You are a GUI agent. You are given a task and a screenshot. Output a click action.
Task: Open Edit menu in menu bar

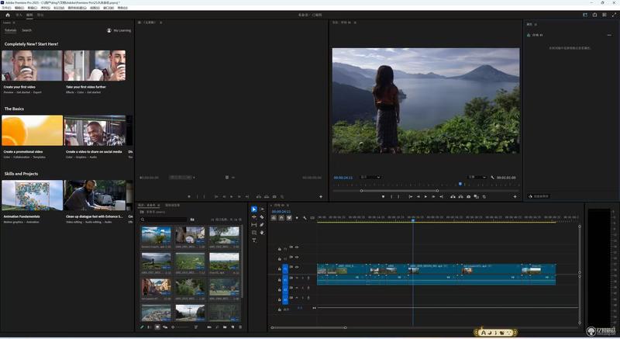[x=19, y=8]
